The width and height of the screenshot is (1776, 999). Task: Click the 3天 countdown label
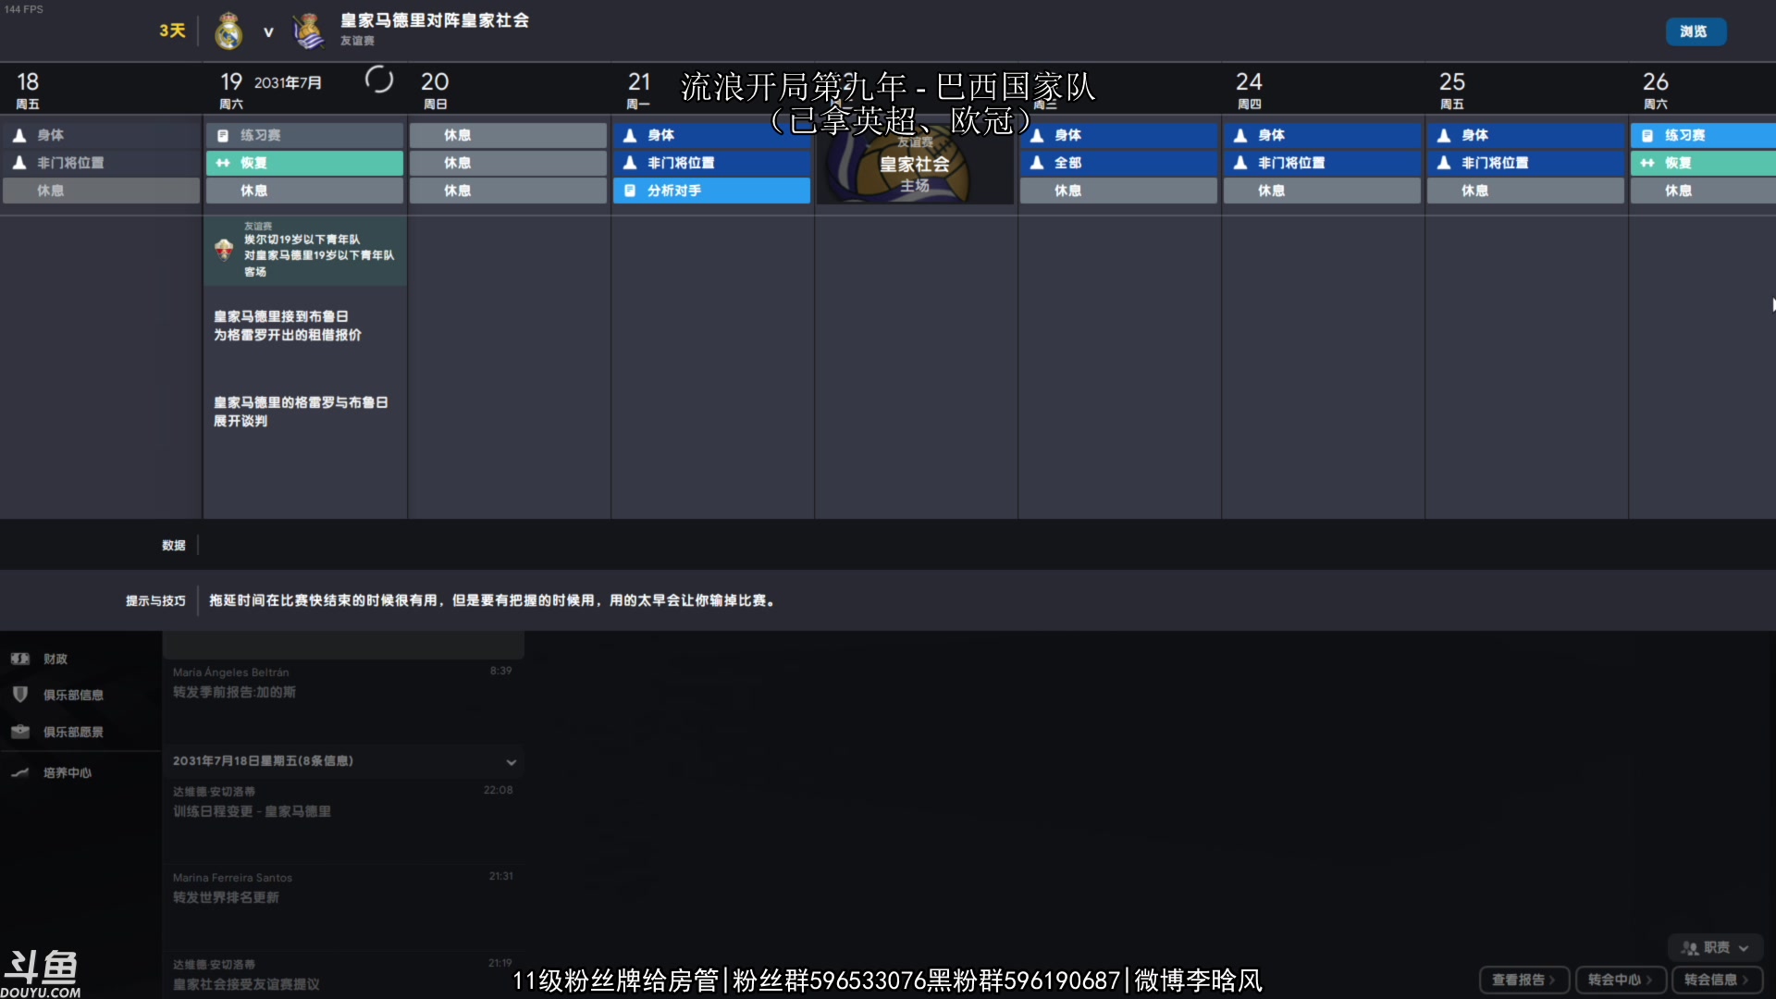[x=172, y=31]
